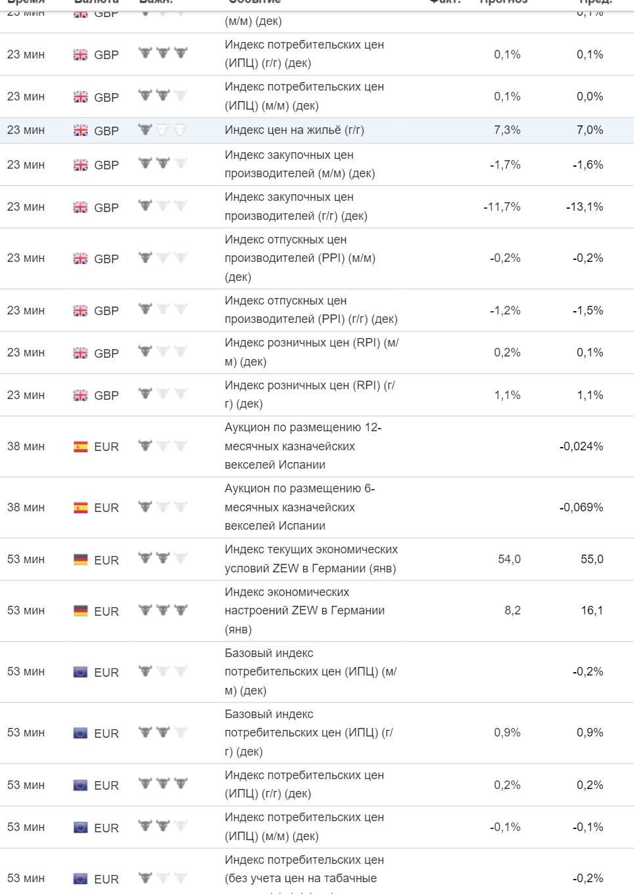Click importance bulls in UK ИПЦ (г/г) row
The height and width of the screenshot is (894, 634).
pos(163,53)
